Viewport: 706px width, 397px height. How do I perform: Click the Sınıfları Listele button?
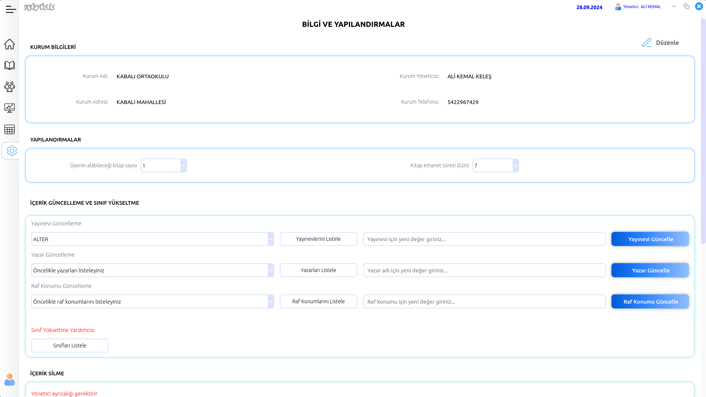click(x=70, y=346)
